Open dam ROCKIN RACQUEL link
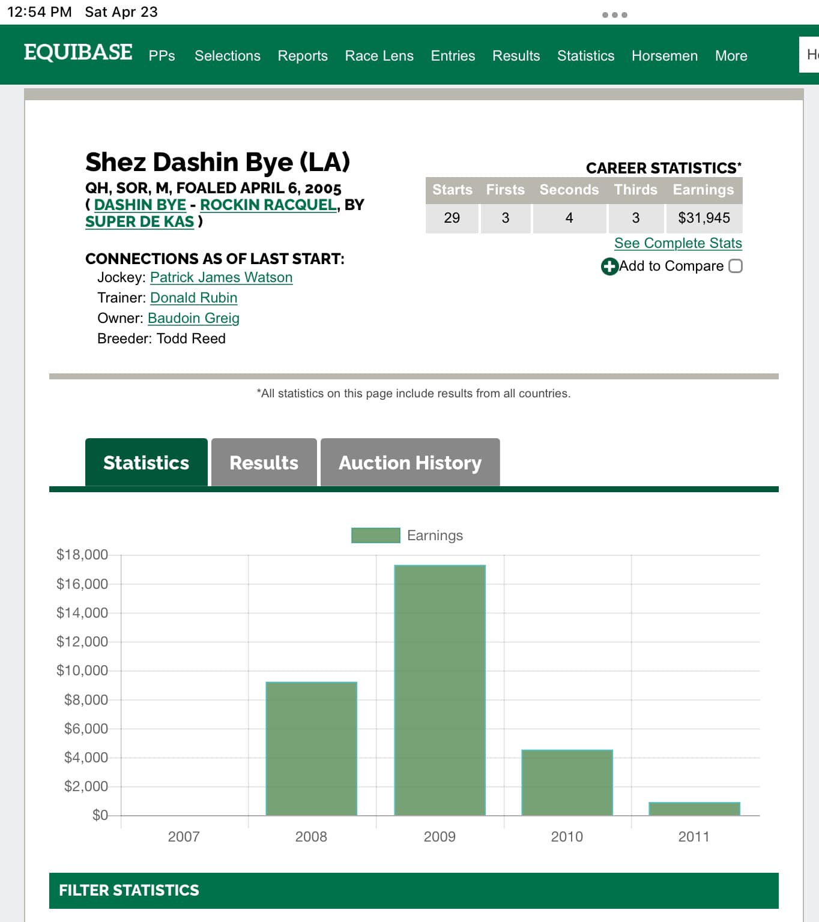 point(268,205)
